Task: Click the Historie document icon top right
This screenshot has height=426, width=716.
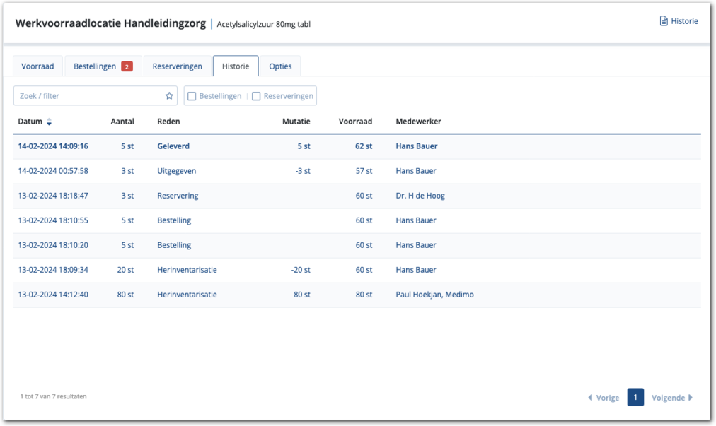Action: (663, 21)
